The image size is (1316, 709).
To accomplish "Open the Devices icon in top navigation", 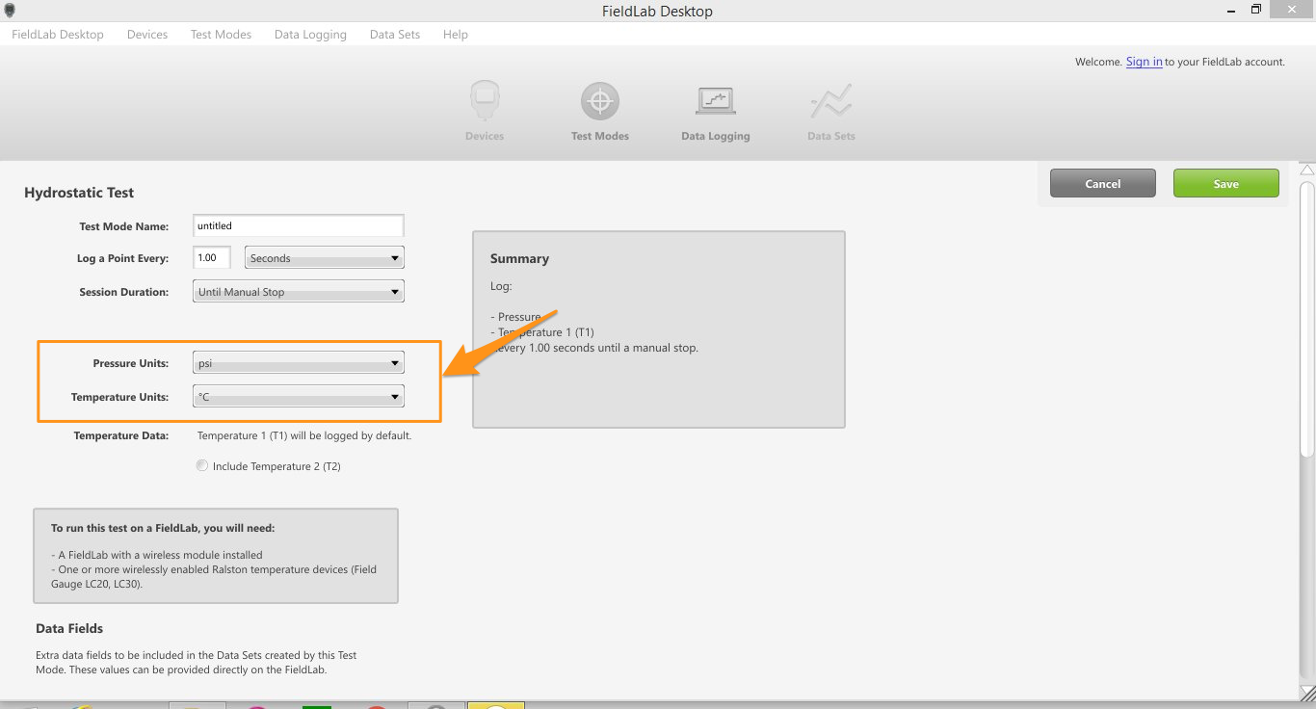I will point(485,101).
